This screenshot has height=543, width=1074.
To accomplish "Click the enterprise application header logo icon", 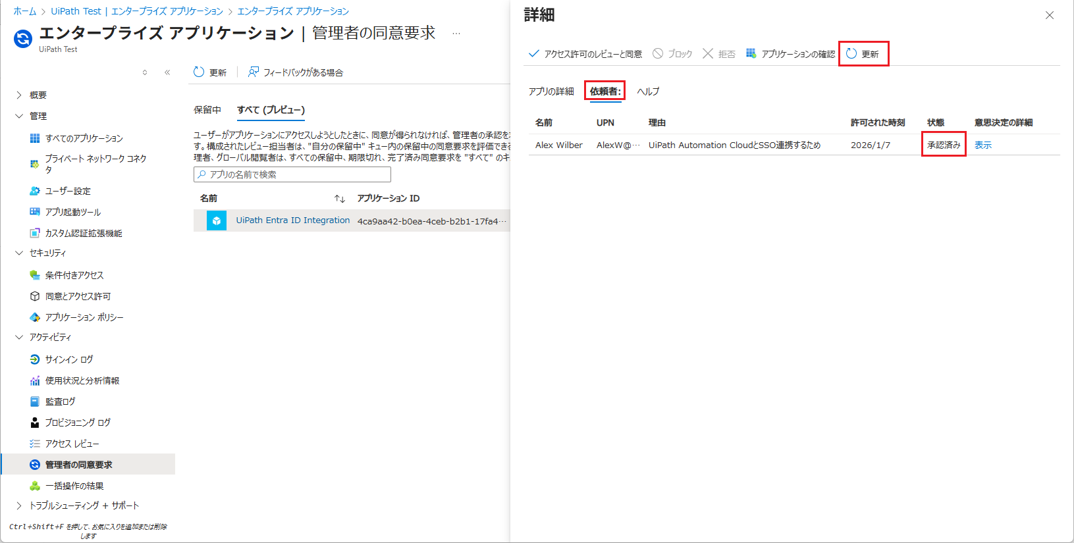I will (x=23, y=39).
